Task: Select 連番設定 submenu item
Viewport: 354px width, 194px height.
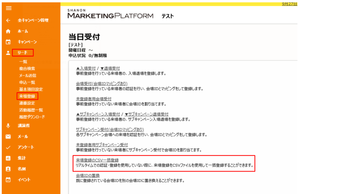Action: 27,103
